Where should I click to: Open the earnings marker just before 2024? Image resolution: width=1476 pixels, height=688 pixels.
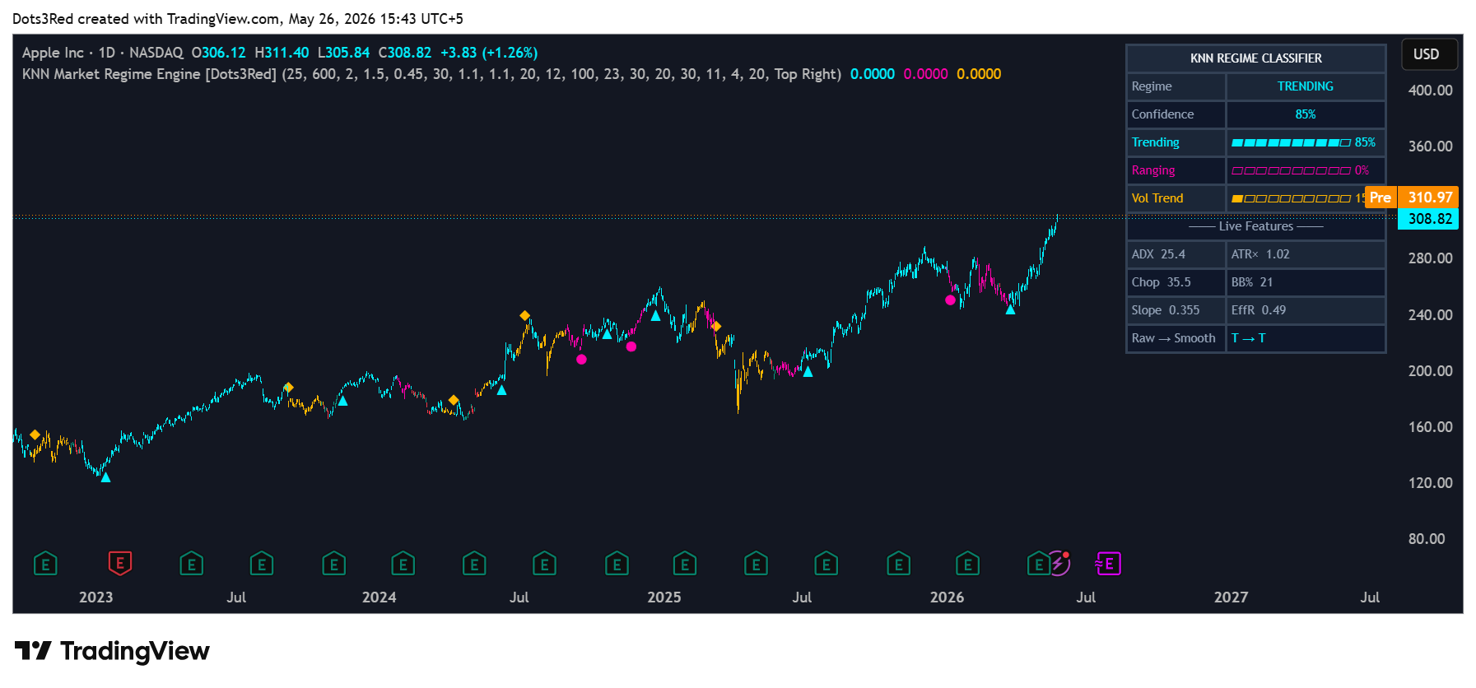point(334,564)
